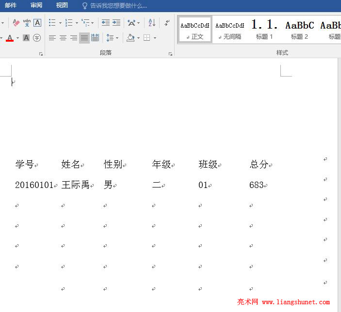Click the 学号 header cell
Viewport: 341px width, 312px height.
coord(24,164)
